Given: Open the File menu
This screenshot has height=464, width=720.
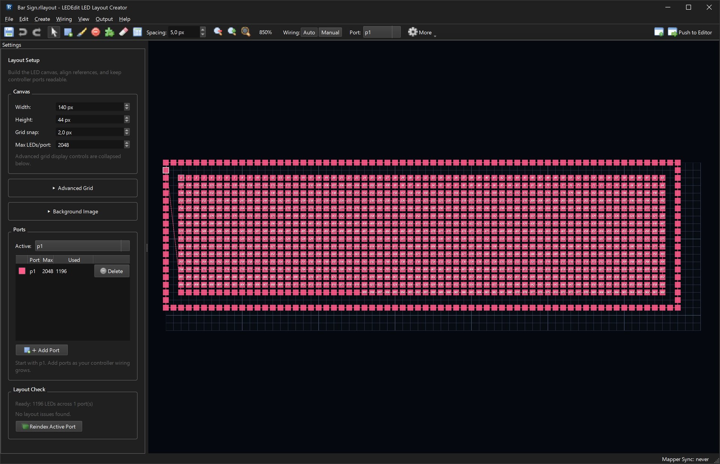Looking at the screenshot, I should click(x=9, y=19).
